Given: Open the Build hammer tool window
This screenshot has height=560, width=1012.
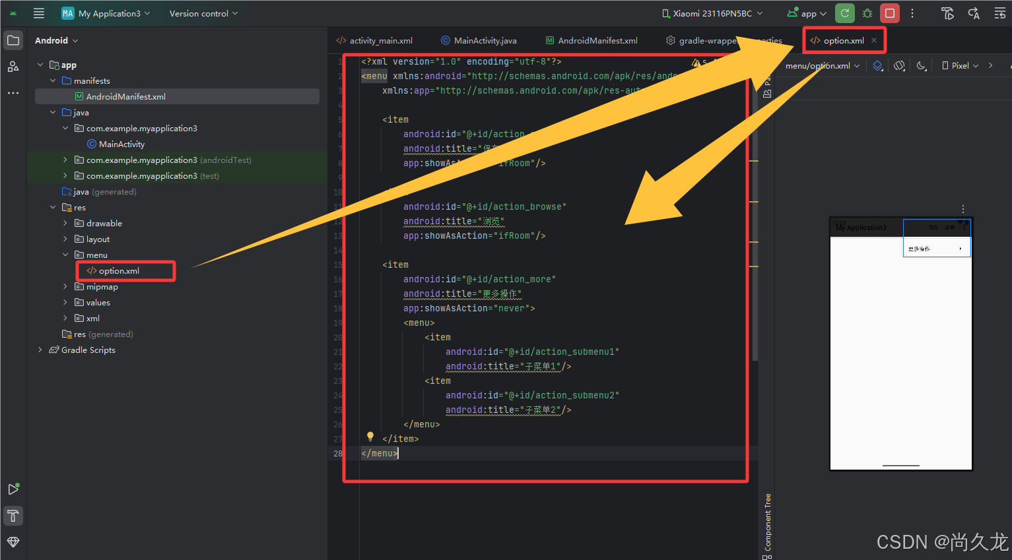Looking at the screenshot, I should pos(13,515).
